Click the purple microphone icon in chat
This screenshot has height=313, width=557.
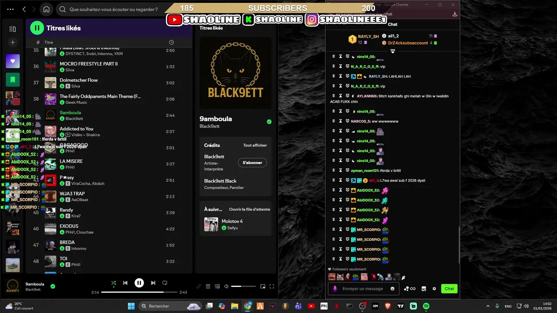click(x=335, y=289)
